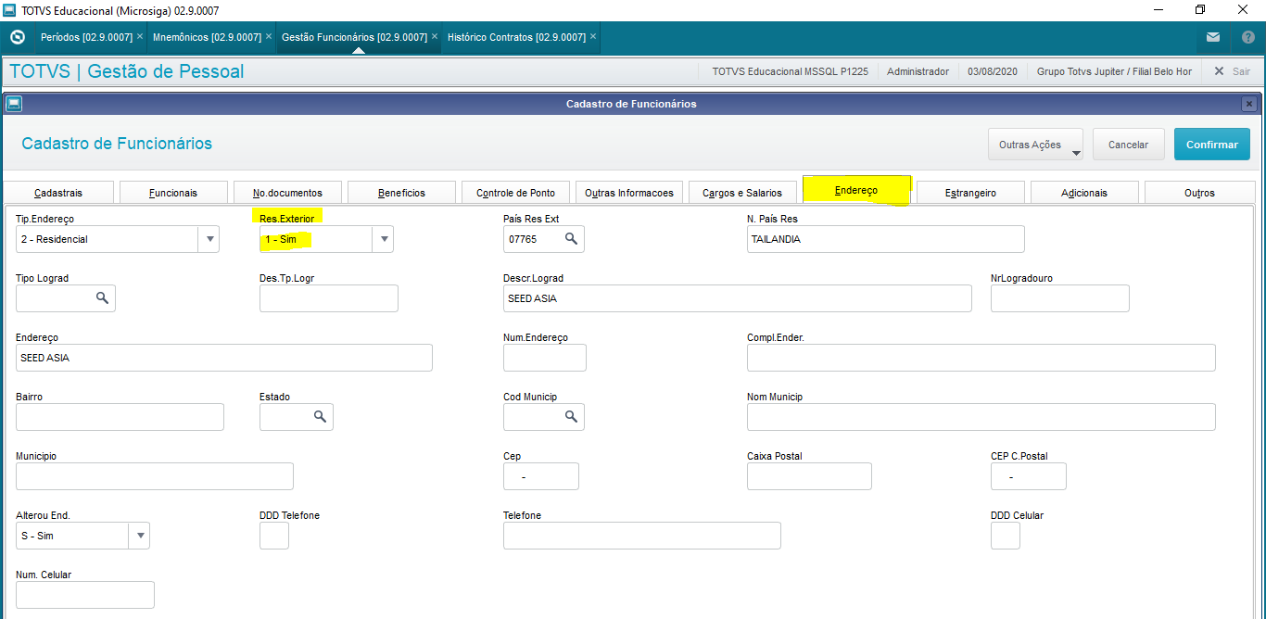Click the CEP C.Postal input field
Screen dimensions: 1266x619
pyautogui.click(x=1029, y=476)
